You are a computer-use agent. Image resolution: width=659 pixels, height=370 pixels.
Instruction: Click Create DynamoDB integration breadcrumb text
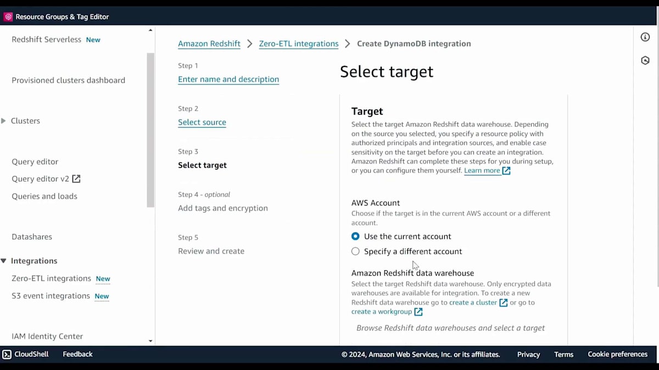(414, 44)
